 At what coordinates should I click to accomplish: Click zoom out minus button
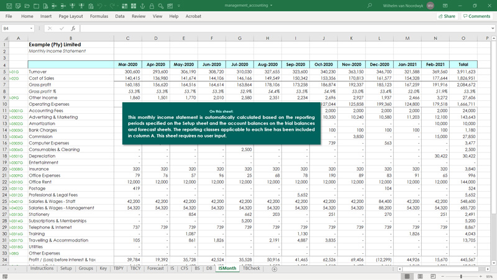pyautogui.click(x=443, y=276)
